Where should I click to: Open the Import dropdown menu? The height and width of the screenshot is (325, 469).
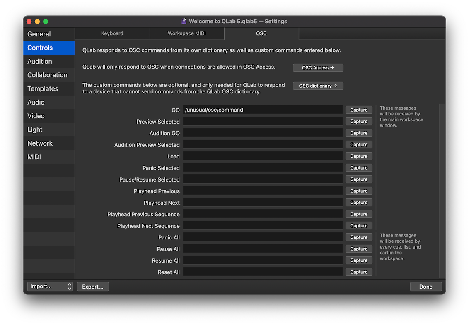click(50, 287)
